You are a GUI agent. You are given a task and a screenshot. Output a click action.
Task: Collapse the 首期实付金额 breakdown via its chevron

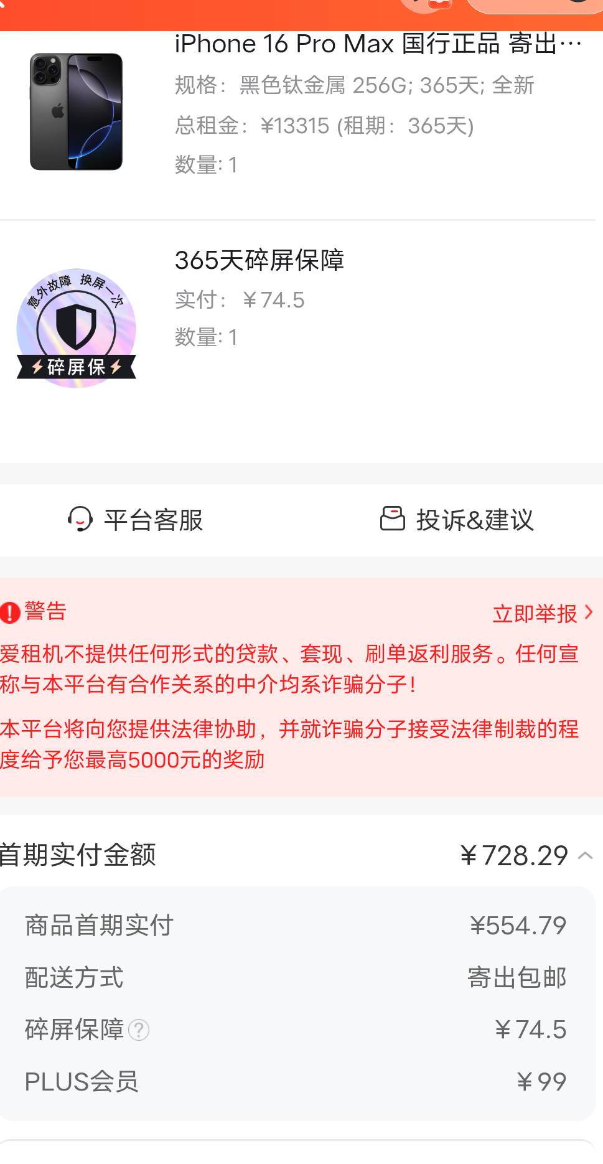585,855
